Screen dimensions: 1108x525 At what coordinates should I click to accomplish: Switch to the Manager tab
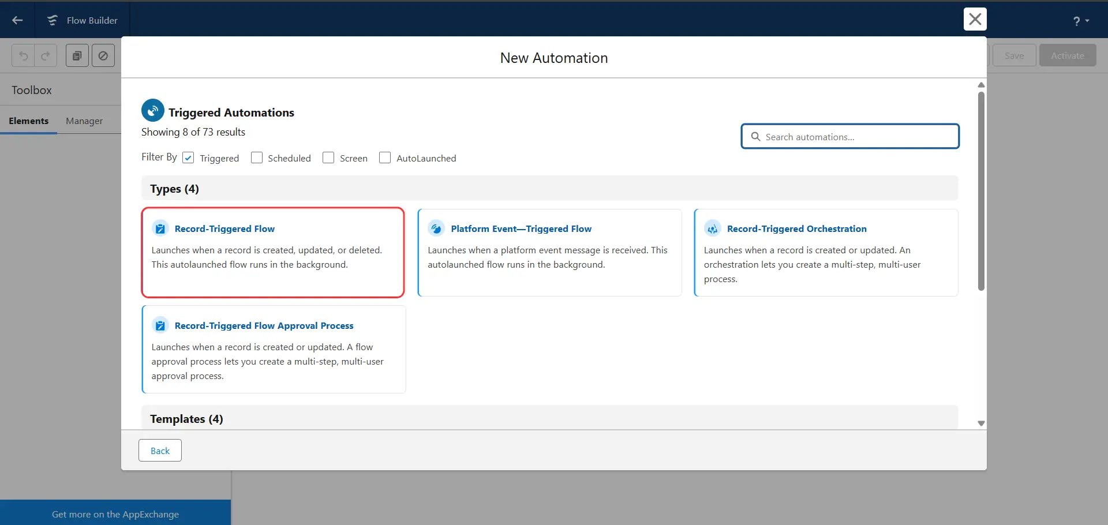click(84, 121)
